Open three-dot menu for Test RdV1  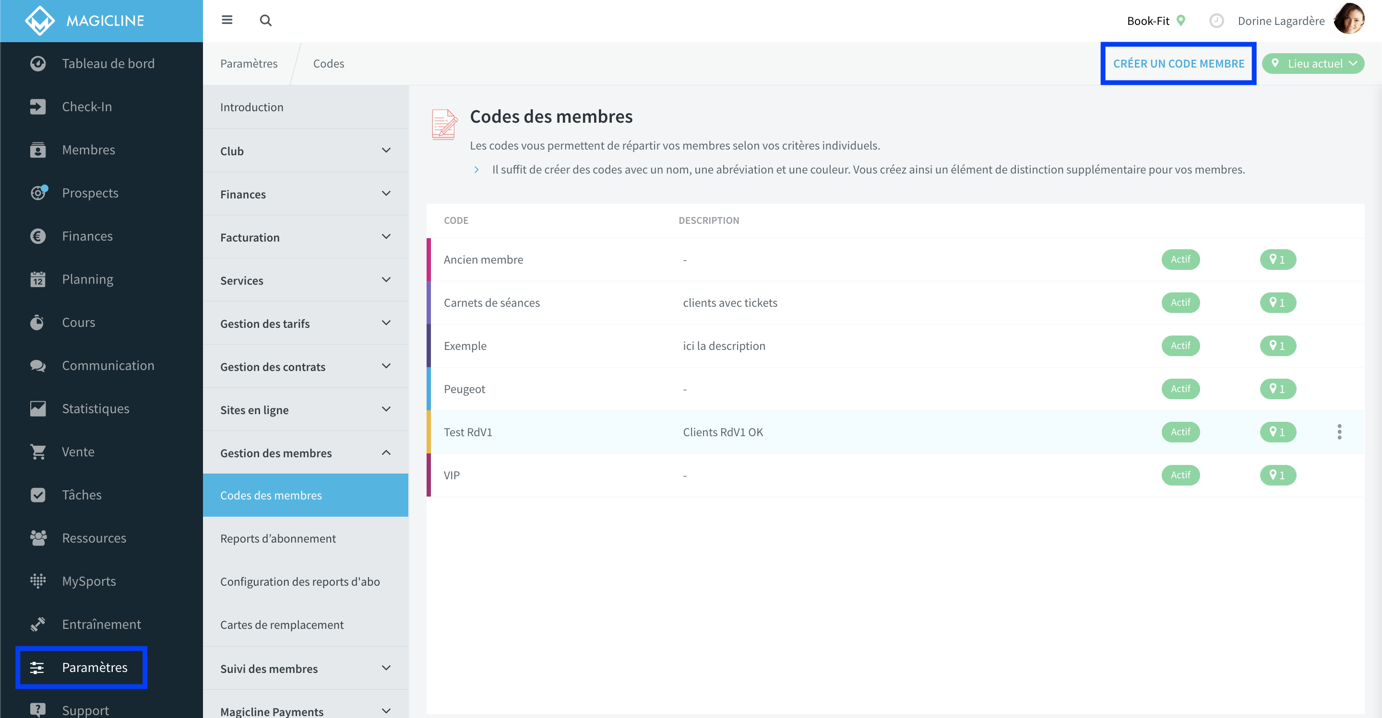coord(1339,432)
